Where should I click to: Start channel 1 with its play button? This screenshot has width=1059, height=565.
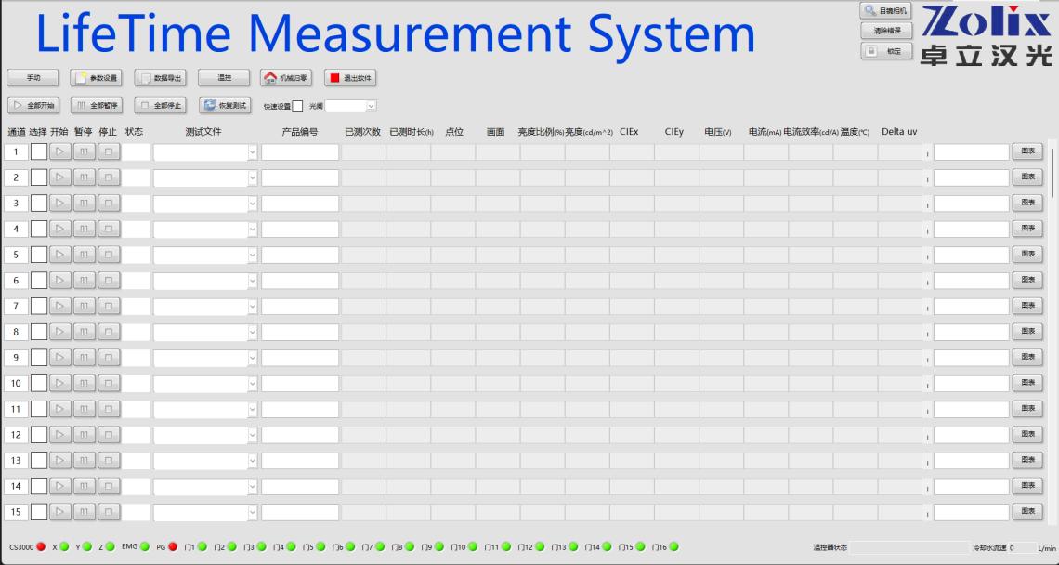(60, 151)
